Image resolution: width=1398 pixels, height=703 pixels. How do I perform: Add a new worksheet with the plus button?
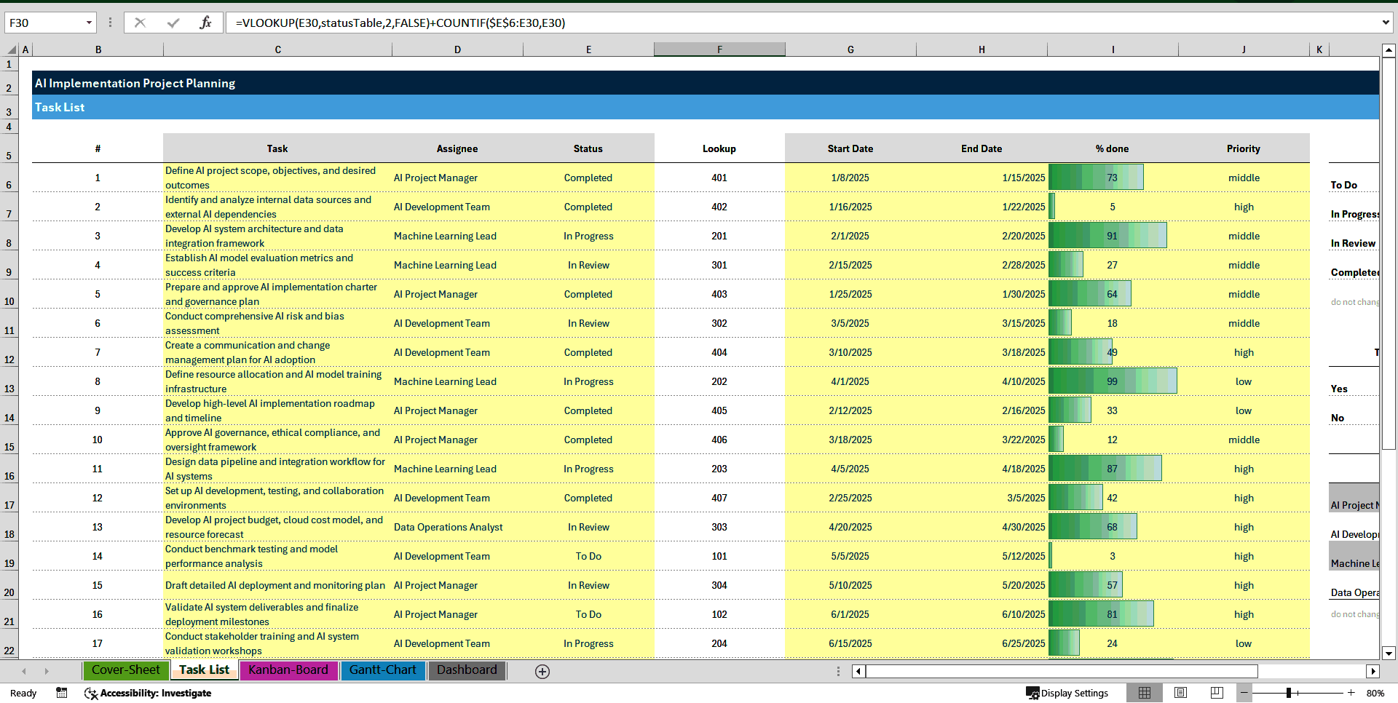[x=542, y=671]
